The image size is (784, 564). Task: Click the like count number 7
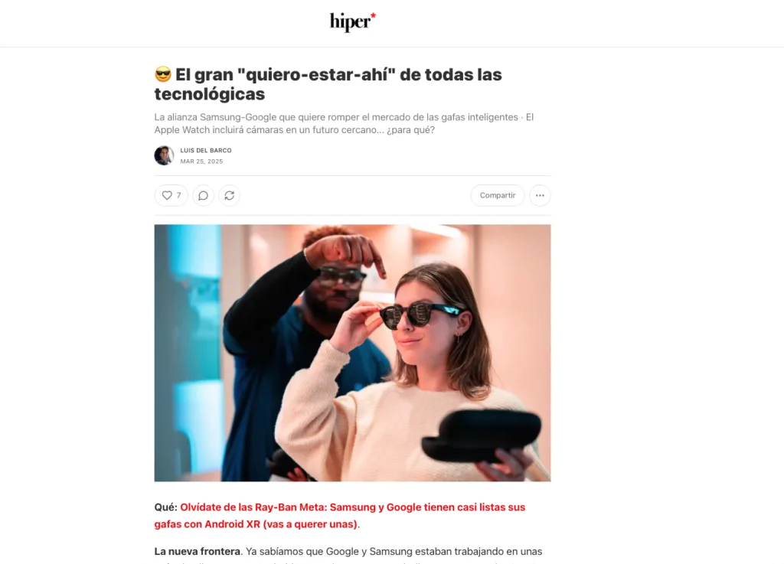tap(178, 195)
